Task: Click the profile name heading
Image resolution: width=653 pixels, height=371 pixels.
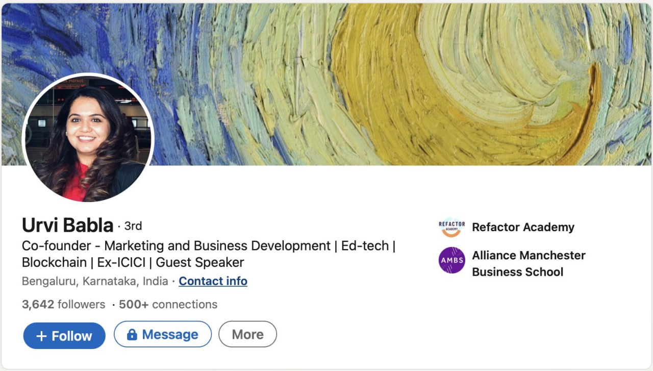Action: tap(67, 225)
